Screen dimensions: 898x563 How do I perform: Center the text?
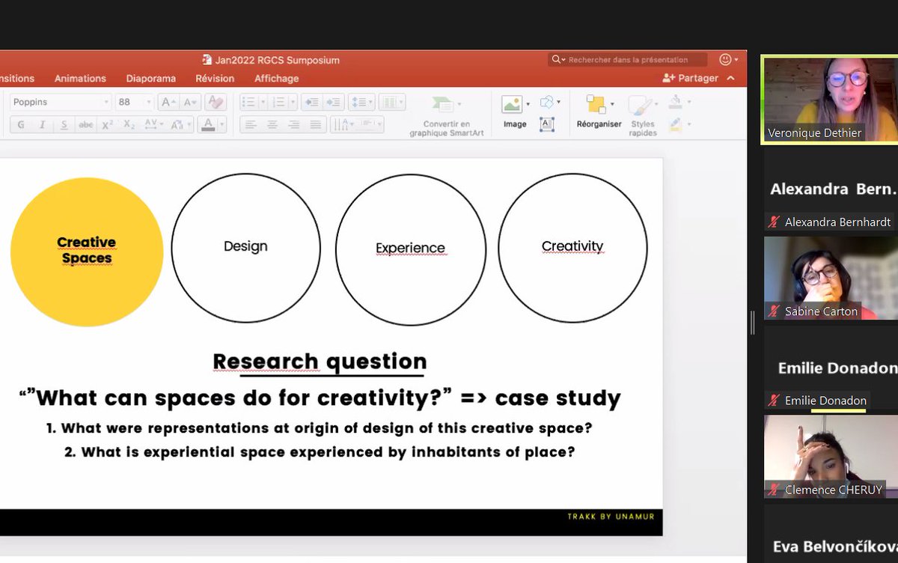[x=272, y=125]
